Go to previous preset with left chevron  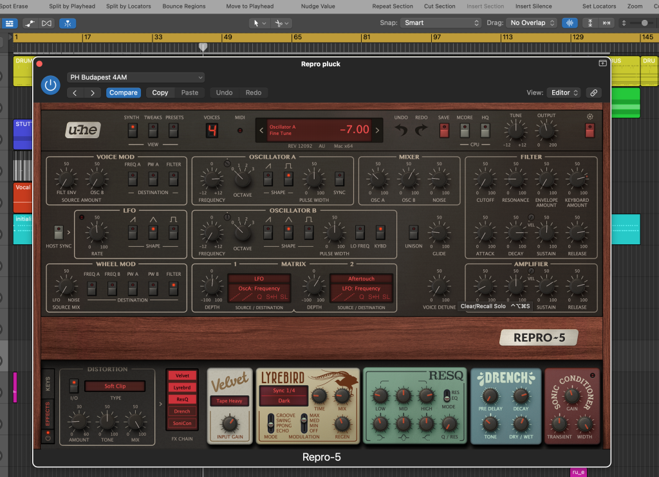coord(75,93)
